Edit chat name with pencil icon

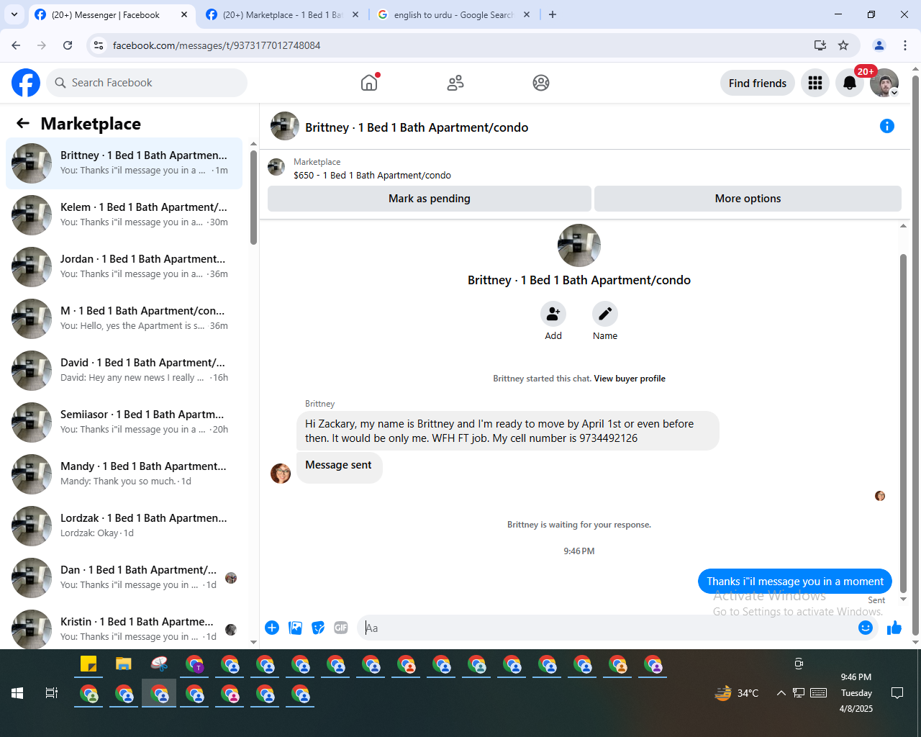click(605, 314)
